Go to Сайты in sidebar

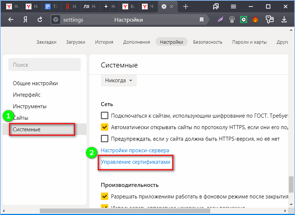[20, 118]
